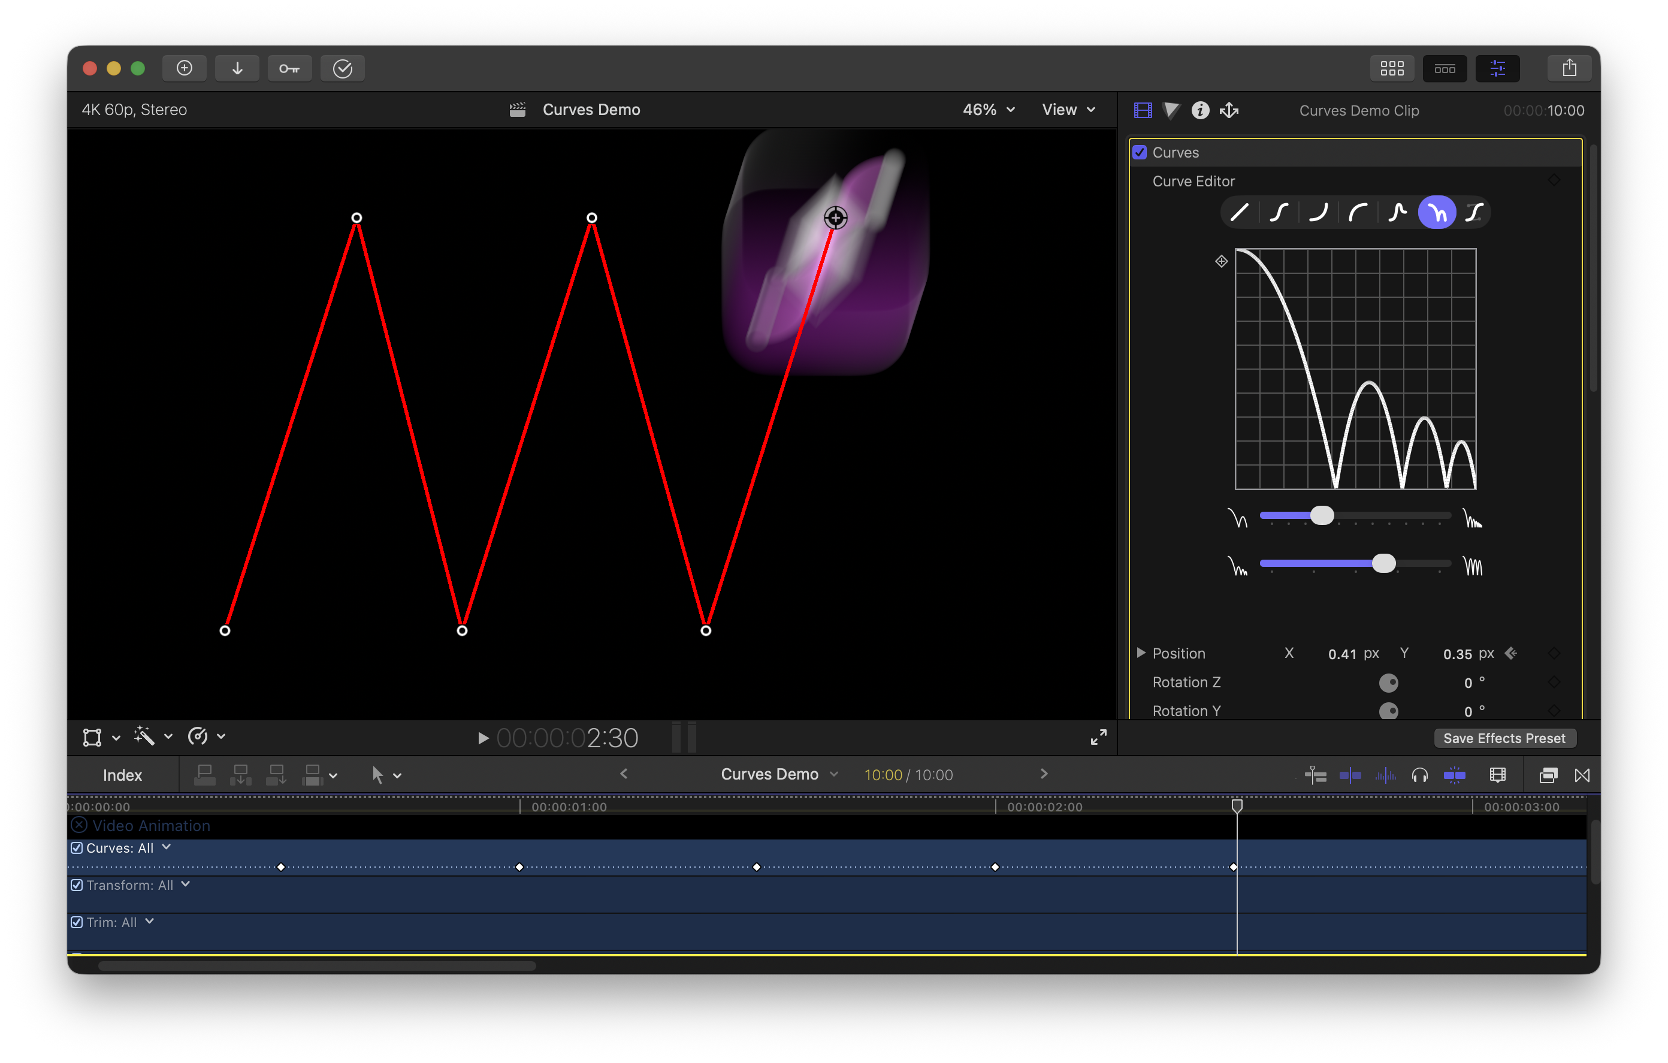Image resolution: width=1668 pixels, height=1063 pixels.
Task: Open the 46% zoom dropdown
Action: pyautogui.click(x=989, y=110)
